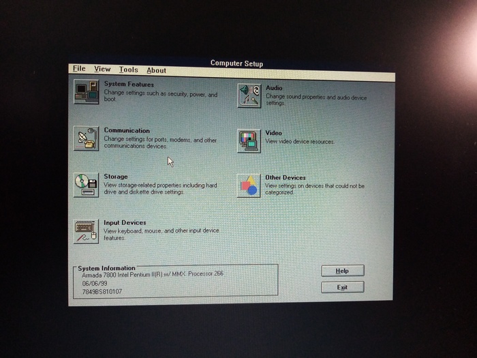
Task: Open the Other Devices shapes icon
Action: click(249, 185)
